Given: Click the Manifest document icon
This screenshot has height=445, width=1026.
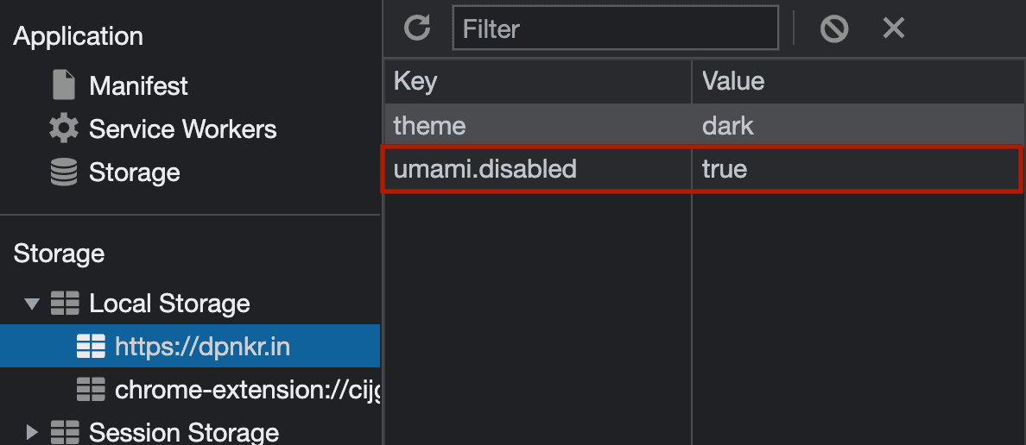Looking at the screenshot, I should (x=63, y=85).
